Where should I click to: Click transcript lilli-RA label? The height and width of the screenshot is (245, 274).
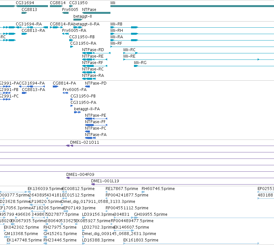pos(117,37)
